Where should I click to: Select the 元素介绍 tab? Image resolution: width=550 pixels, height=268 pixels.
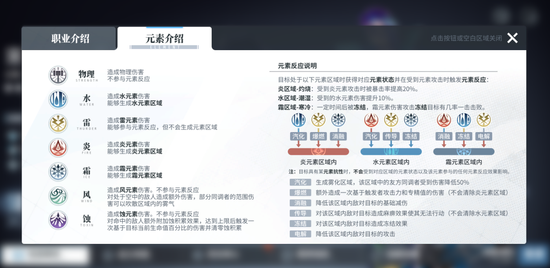pos(164,39)
